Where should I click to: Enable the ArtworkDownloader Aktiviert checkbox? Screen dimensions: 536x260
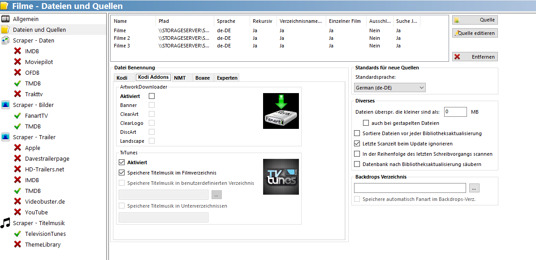(152, 96)
